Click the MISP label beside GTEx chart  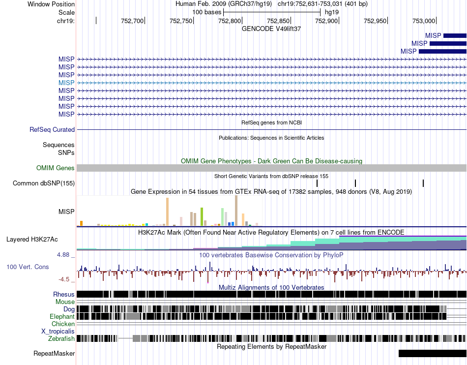tap(66, 212)
